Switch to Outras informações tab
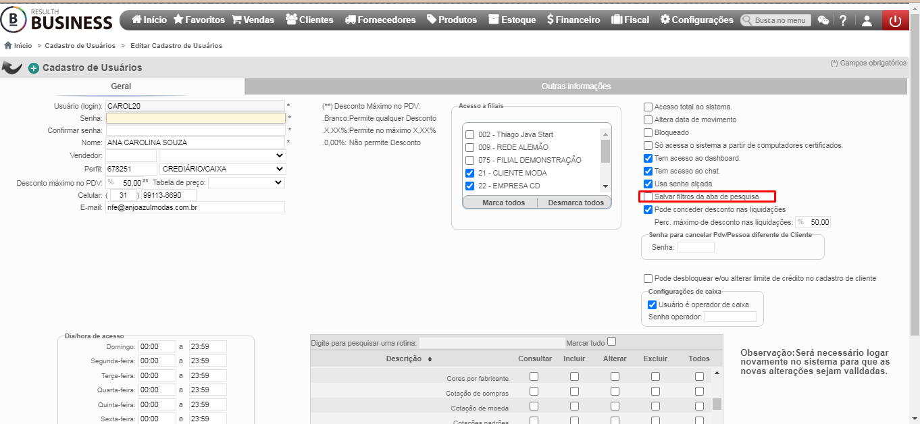 pos(576,86)
